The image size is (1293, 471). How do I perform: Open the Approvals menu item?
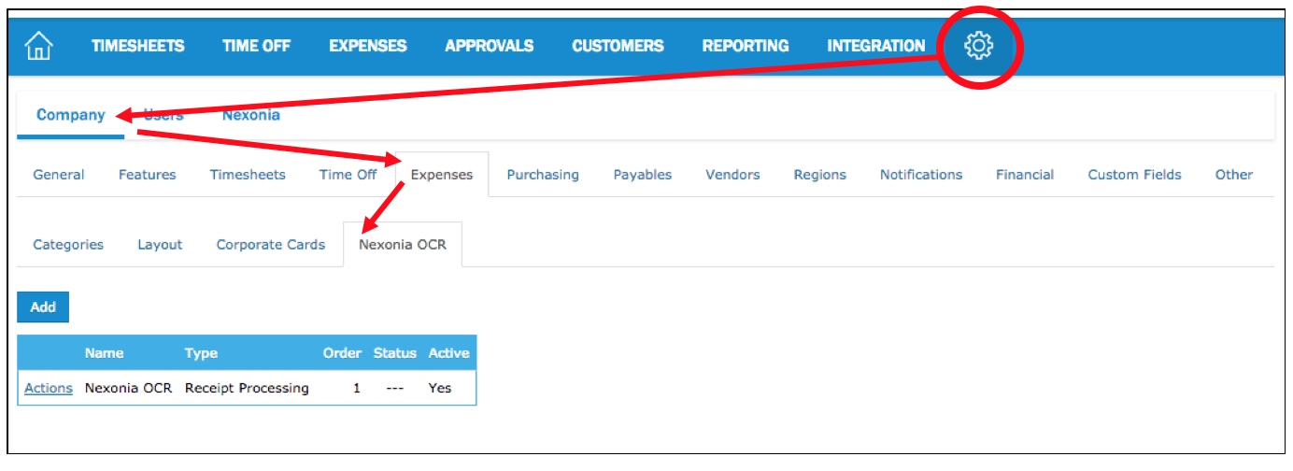point(489,46)
